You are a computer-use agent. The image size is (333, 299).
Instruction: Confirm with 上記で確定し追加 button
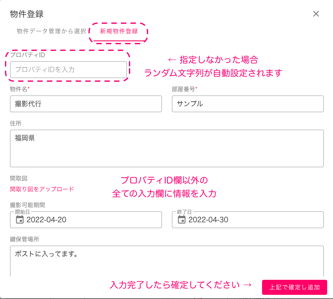(x=294, y=287)
